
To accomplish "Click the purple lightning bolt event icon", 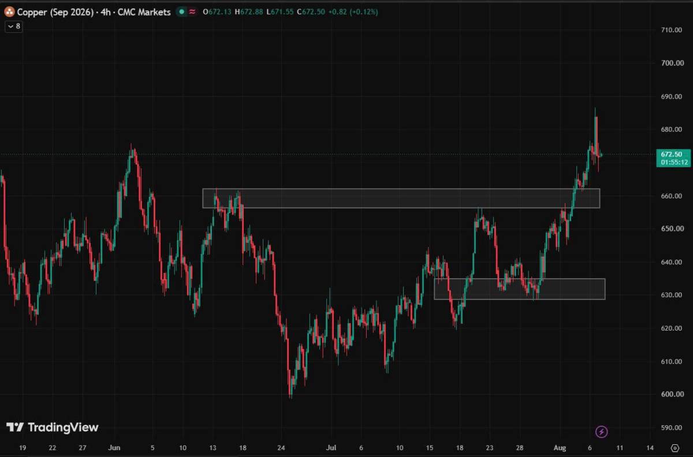I will coord(602,432).
